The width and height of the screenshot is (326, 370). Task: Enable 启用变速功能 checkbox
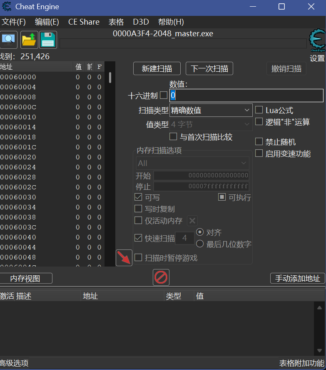click(x=259, y=154)
